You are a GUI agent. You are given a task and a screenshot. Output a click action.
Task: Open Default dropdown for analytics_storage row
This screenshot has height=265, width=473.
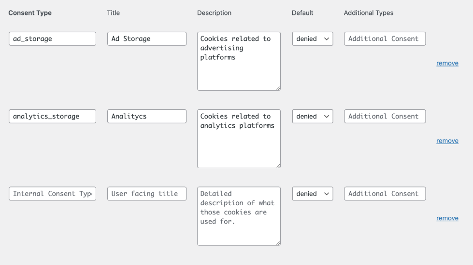tap(312, 117)
